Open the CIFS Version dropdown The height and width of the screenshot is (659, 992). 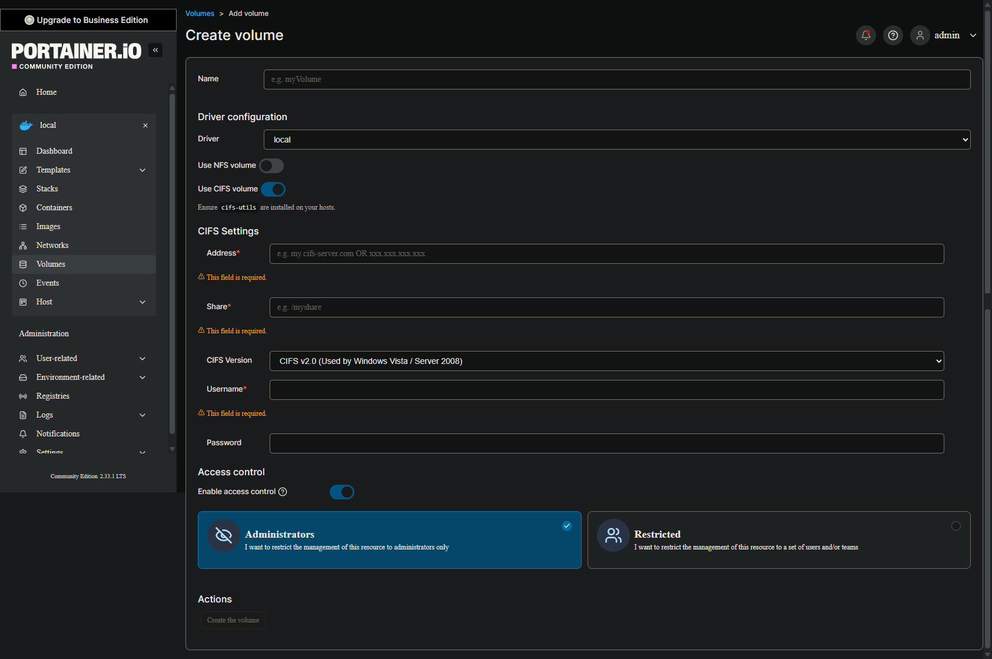606,361
